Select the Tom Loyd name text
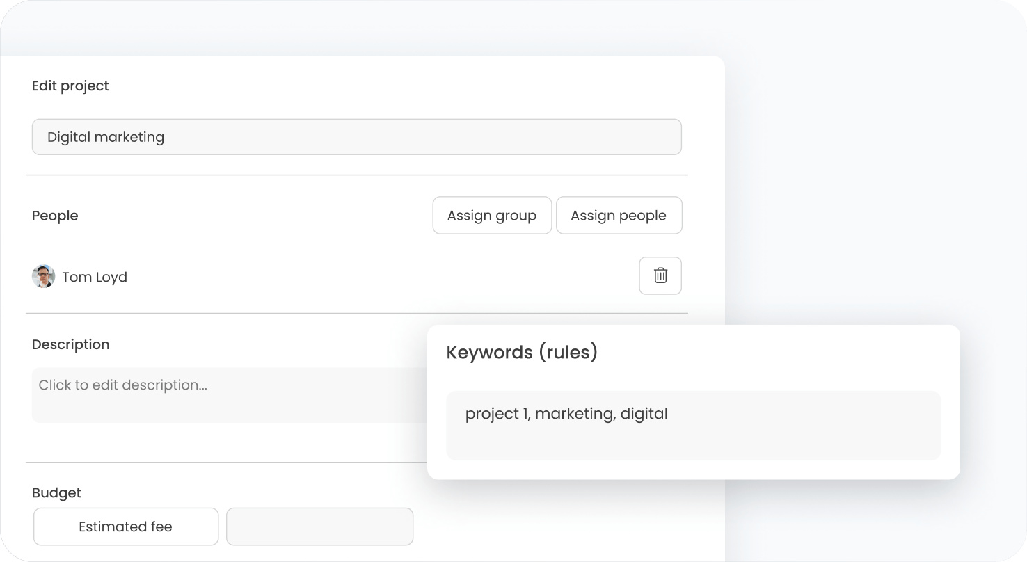Viewport: 1027px width, 562px height. coord(95,277)
